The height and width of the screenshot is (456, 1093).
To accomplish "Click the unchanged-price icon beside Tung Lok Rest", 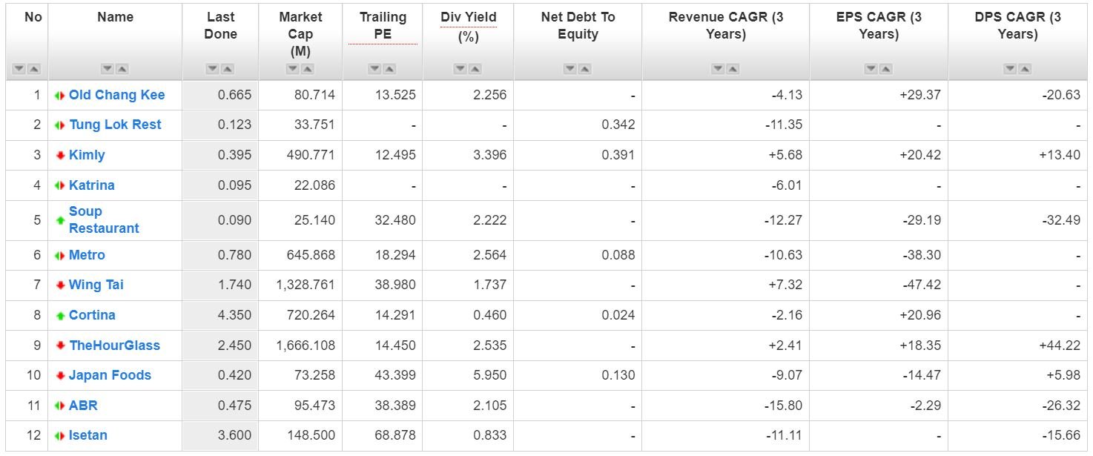I will pos(60,125).
